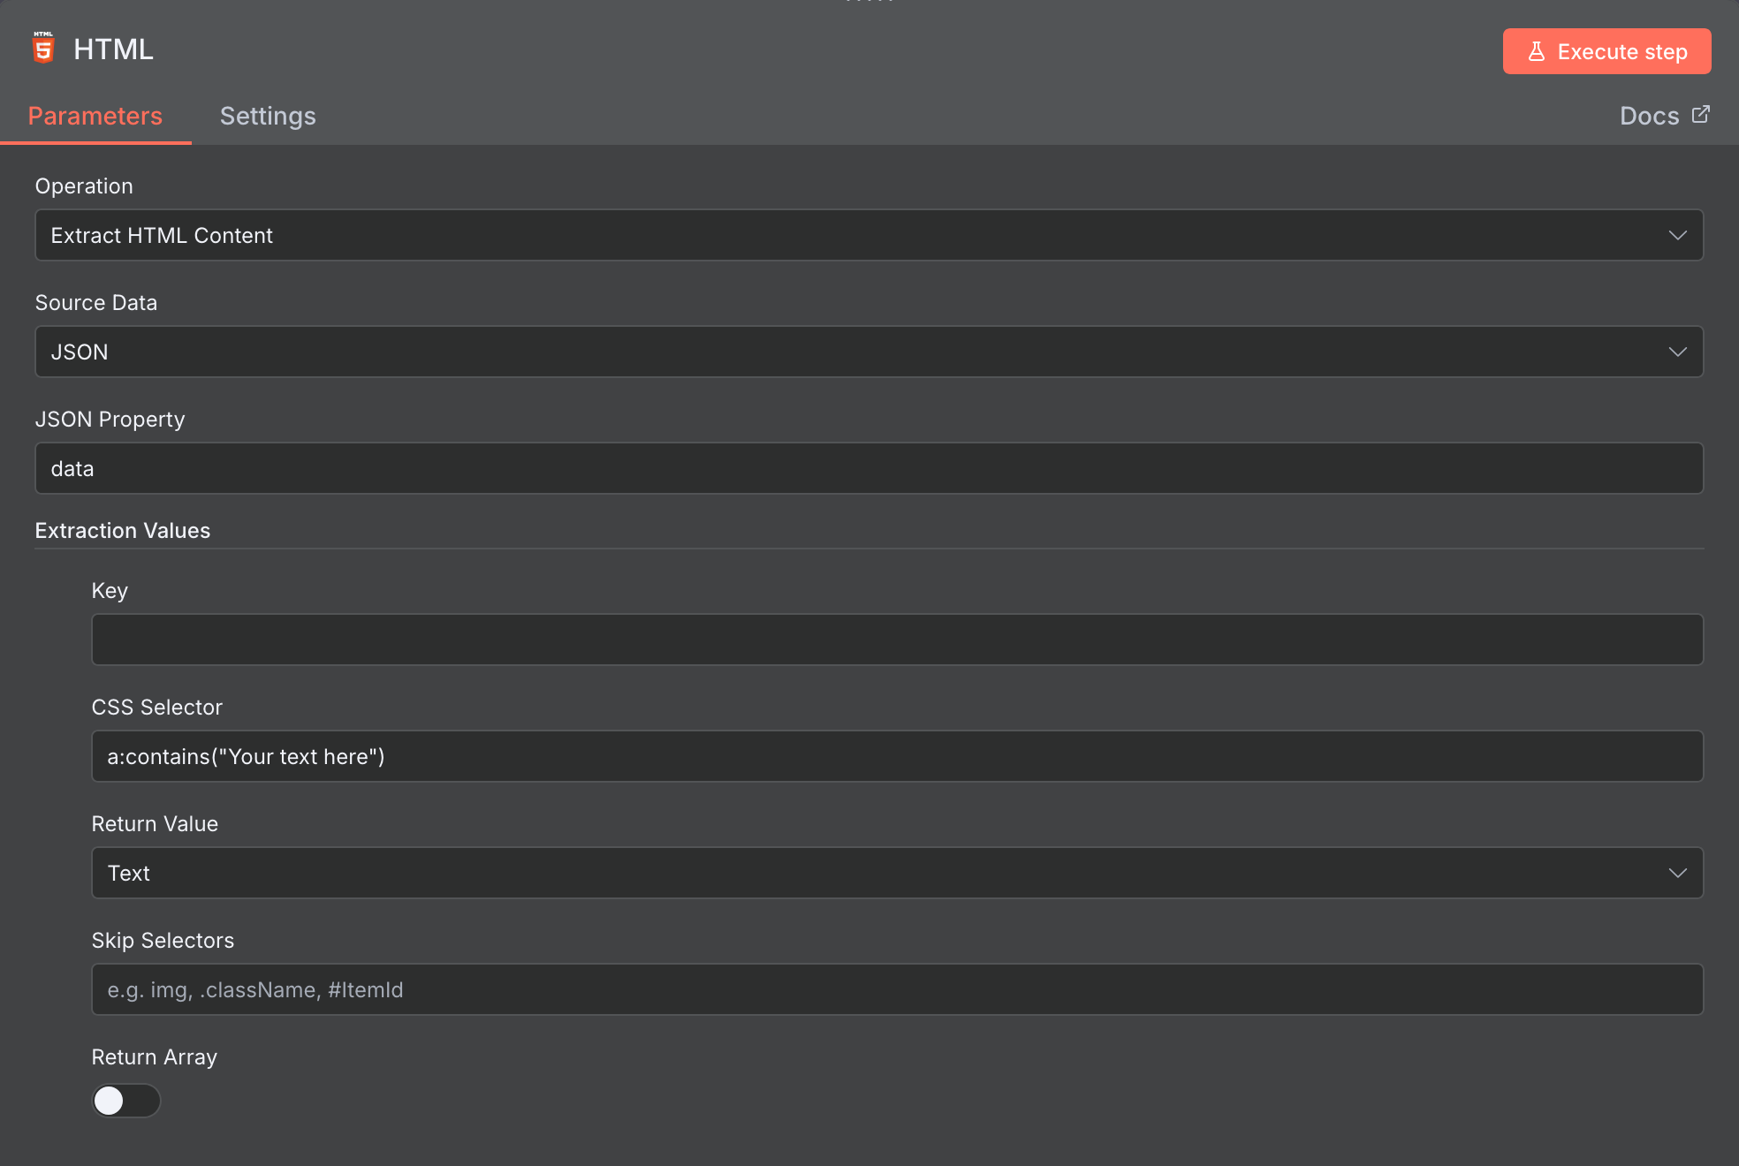Select the Parameters tab
The height and width of the screenshot is (1166, 1739).
(95, 116)
